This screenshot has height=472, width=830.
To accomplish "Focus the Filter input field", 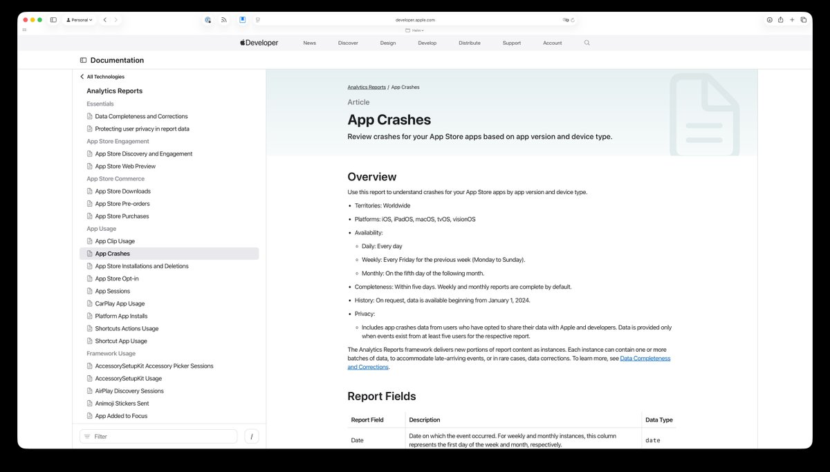I will (x=158, y=437).
